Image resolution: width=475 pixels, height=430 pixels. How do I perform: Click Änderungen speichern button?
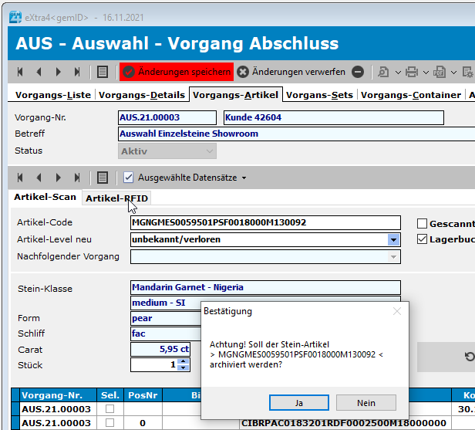click(177, 72)
